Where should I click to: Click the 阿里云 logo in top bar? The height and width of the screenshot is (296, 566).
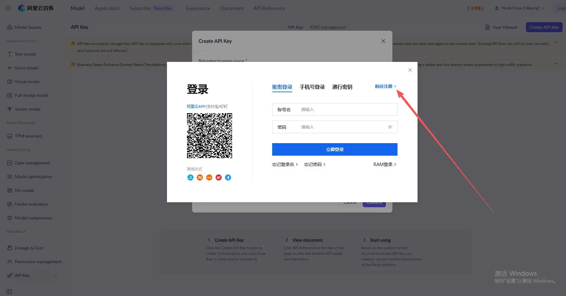(476, 8)
